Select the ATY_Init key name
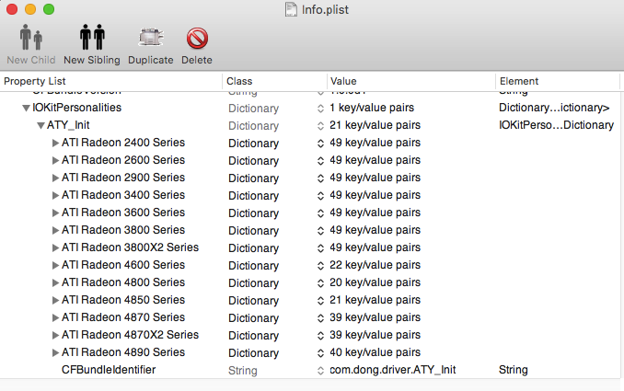 (68, 125)
